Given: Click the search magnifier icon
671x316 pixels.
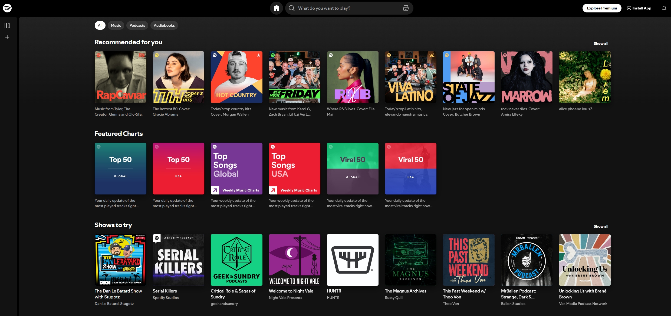Looking at the screenshot, I should [x=291, y=8].
